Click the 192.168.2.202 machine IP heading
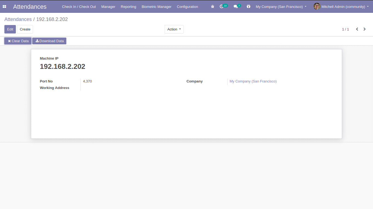 point(63,66)
